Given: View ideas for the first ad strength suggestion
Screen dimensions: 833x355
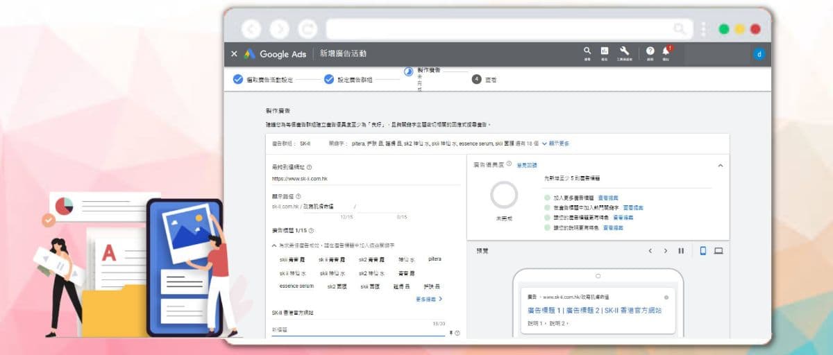Looking at the screenshot, I should [x=607, y=198].
